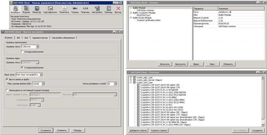
Task: Click Сохранить in Прочие настройки window
Action: coord(46,130)
